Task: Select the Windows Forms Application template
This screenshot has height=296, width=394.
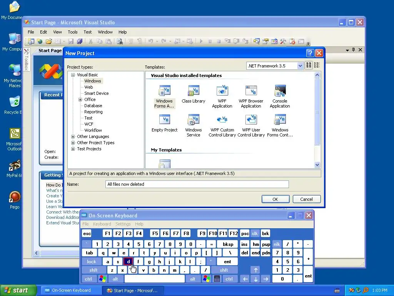Action: click(164, 97)
